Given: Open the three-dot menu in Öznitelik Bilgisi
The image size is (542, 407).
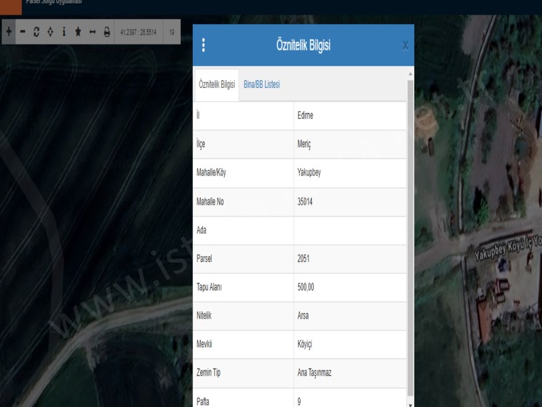Looking at the screenshot, I should point(203,46).
